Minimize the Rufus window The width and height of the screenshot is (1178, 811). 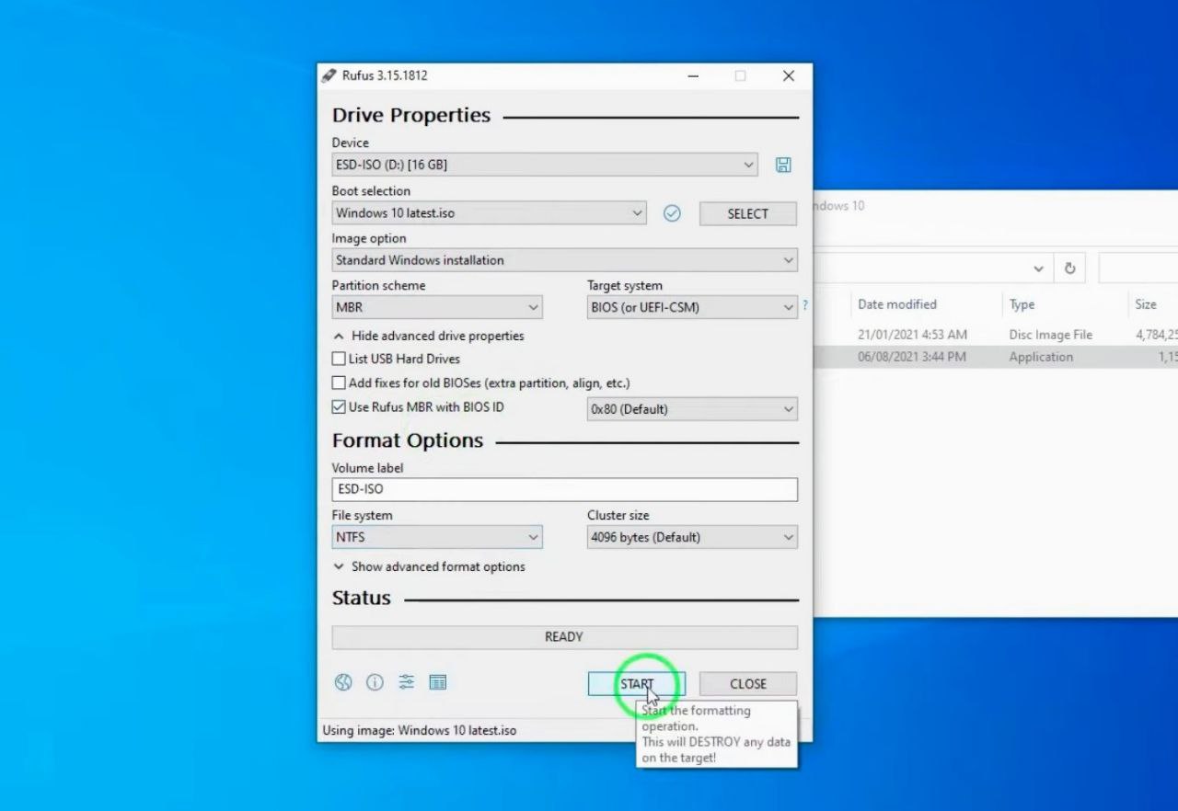click(694, 75)
